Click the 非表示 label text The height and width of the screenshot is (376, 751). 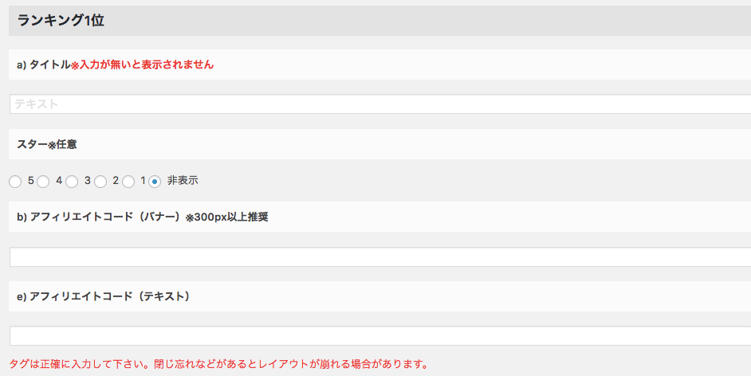point(183,181)
